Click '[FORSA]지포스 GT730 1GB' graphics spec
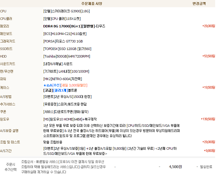 pos(63,41)
